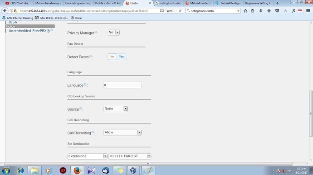Open ANZ Internet Banking bookmark

(x=18, y=18)
